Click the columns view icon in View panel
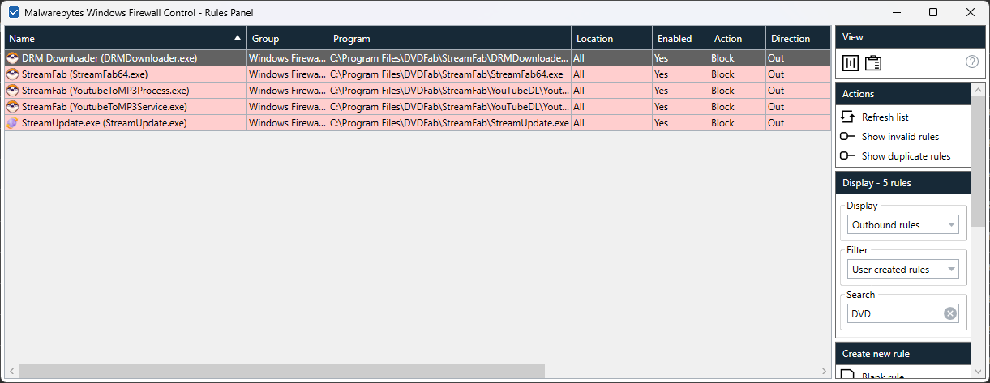The width and height of the screenshot is (990, 383). 851,62
